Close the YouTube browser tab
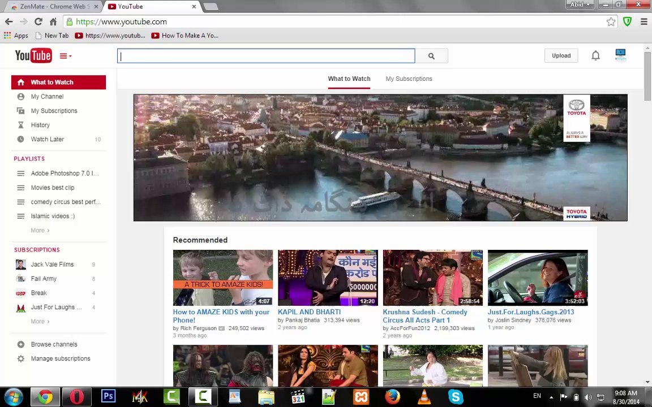Viewport: 652px width, 407px height. point(194,7)
